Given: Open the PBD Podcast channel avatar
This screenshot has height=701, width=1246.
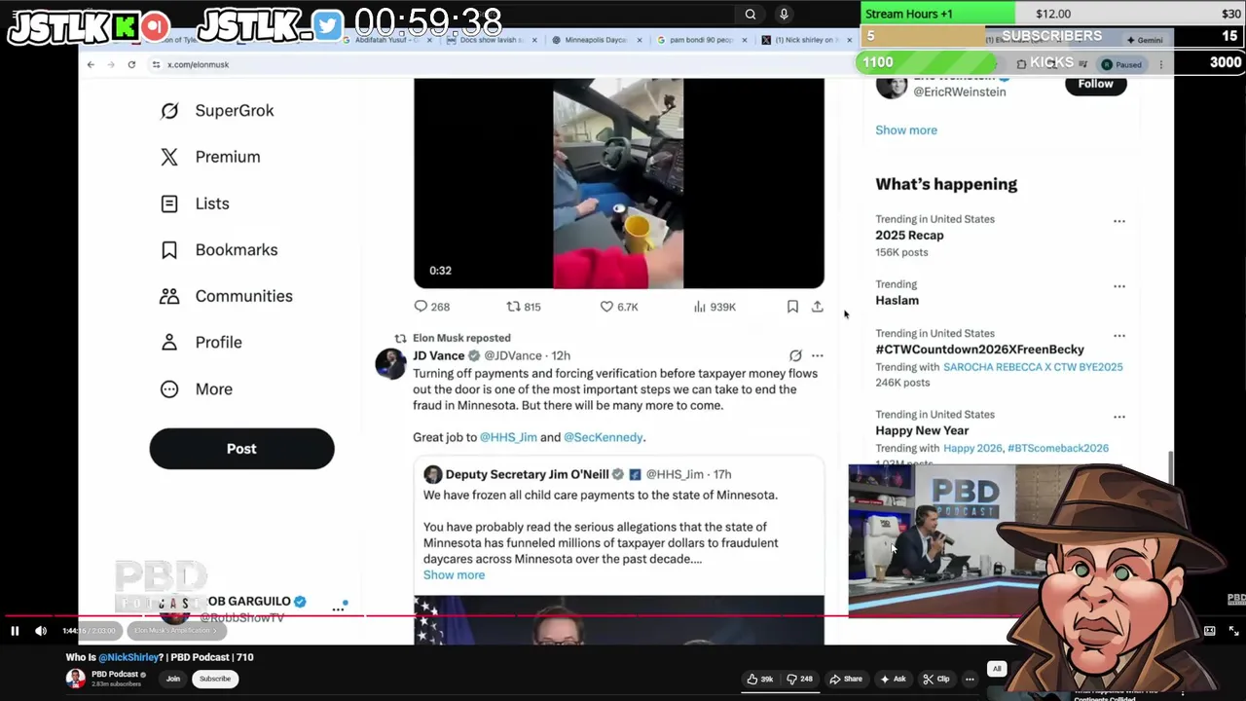Looking at the screenshot, I should pos(75,679).
